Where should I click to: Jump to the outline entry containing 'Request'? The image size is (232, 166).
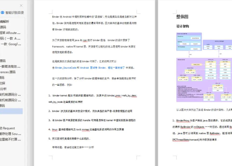click(7, 128)
